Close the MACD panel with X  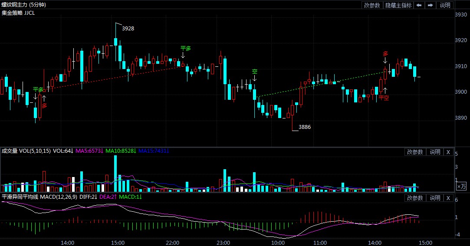tap(448, 198)
